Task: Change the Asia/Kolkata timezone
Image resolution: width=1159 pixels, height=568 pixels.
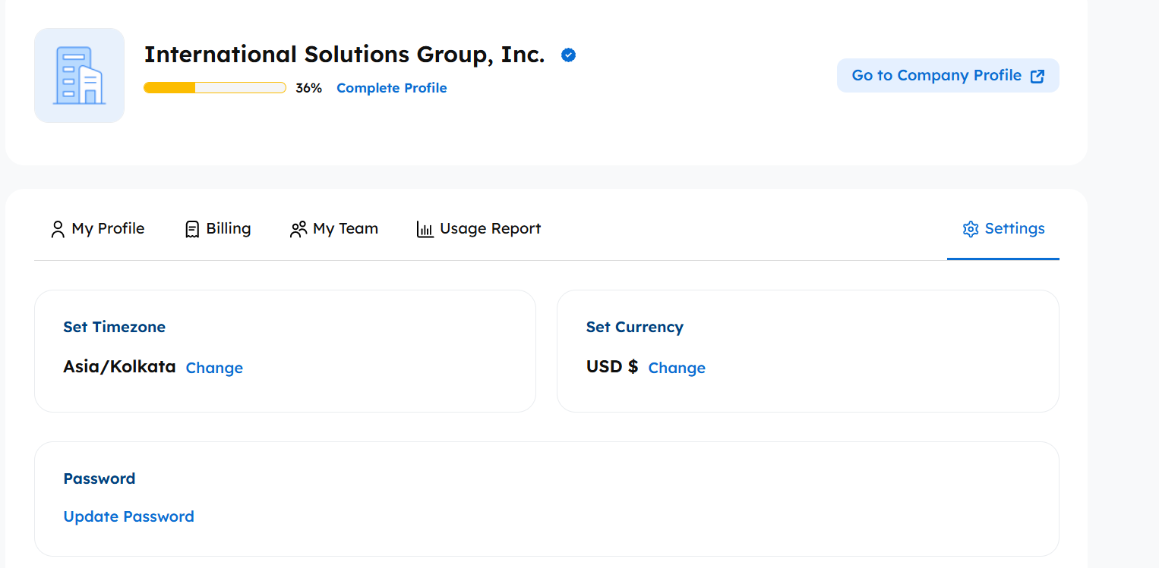Action: tap(214, 368)
